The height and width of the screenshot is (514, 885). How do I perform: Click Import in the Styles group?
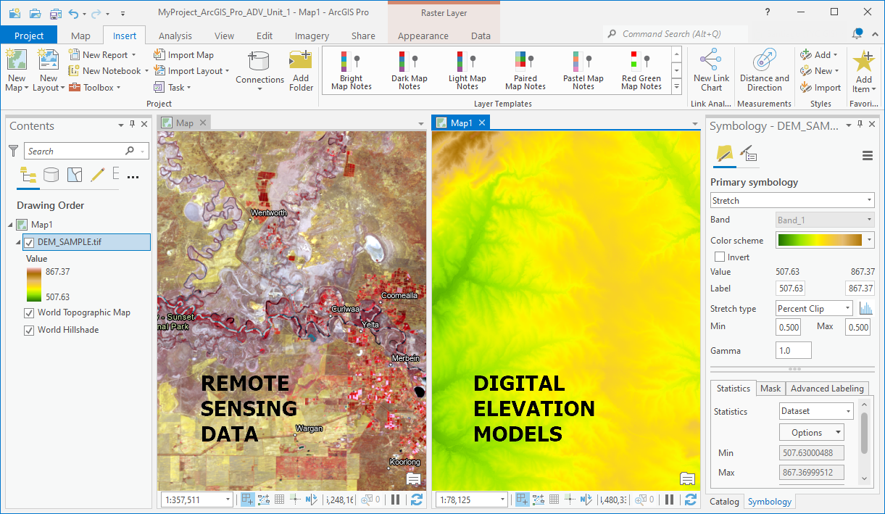[x=820, y=88]
